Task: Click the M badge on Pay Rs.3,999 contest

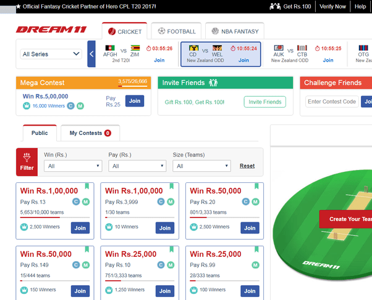Action: click(x=171, y=202)
